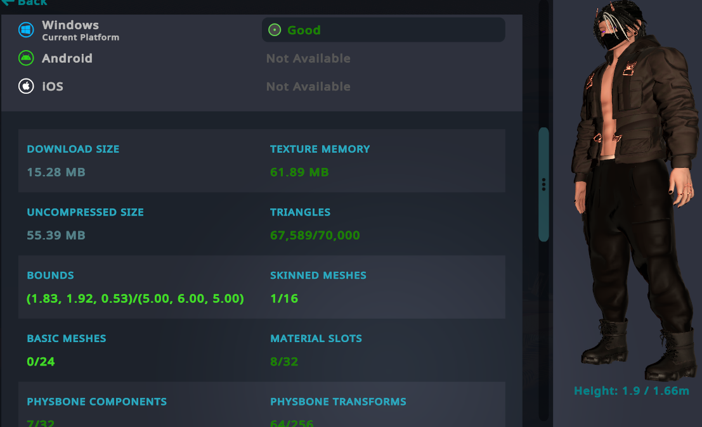Viewport: 702px width, 427px height.
Task: Click the PhysBone Transforms heading
Action: click(x=338, y=402)
